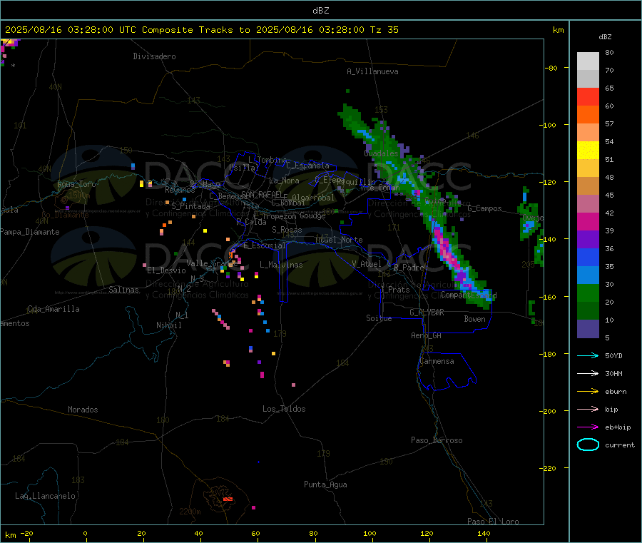Click the C_Española map label

(308, 166)
